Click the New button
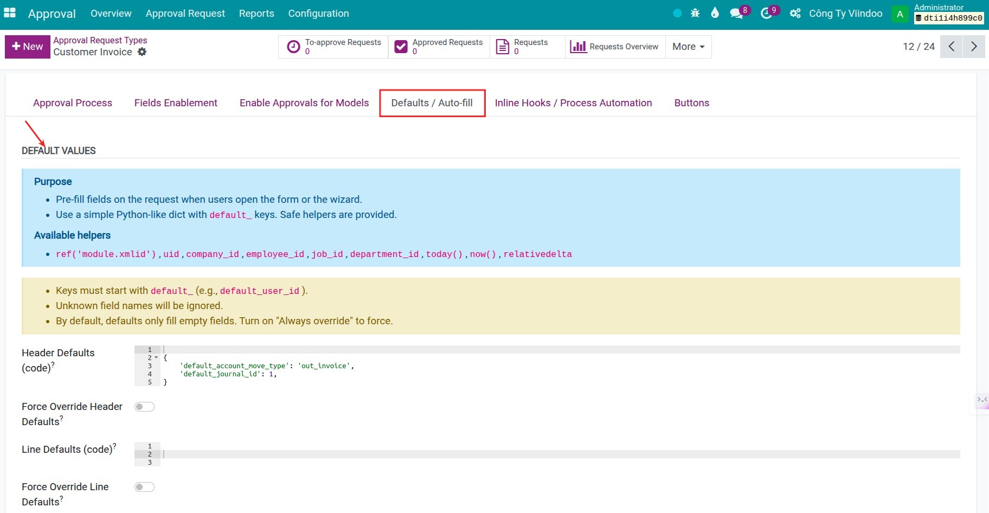The height and width of the screenshot is (513, 989). 27,47
